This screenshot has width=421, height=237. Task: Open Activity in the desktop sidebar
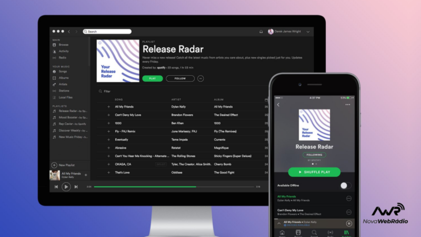(64, 51)
